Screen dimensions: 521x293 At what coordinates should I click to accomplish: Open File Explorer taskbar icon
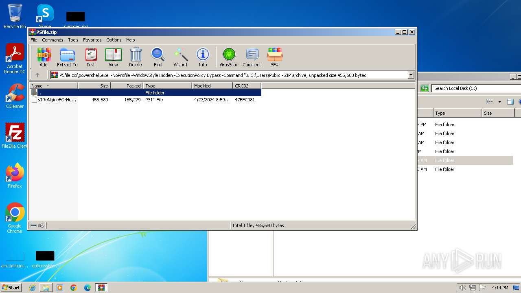coord(46,288)
